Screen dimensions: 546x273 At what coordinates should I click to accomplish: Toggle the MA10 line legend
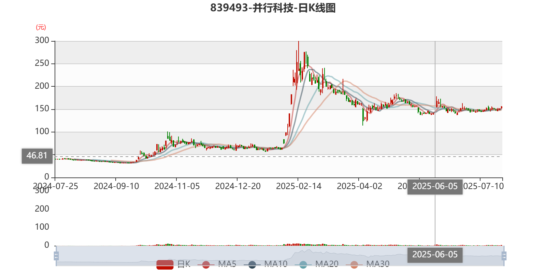(265, 264)
